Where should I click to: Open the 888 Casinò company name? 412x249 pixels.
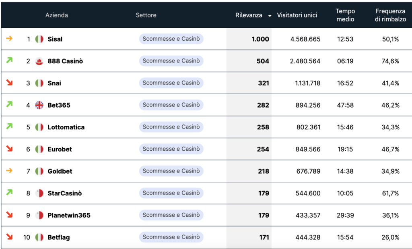pyautogui.click(x=65, y=61)
